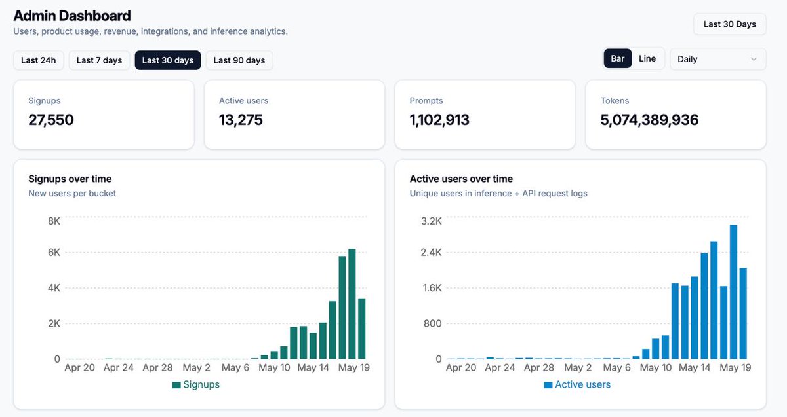Click the Signups legend label
The image size is (787, 417).
pos(201,385)
